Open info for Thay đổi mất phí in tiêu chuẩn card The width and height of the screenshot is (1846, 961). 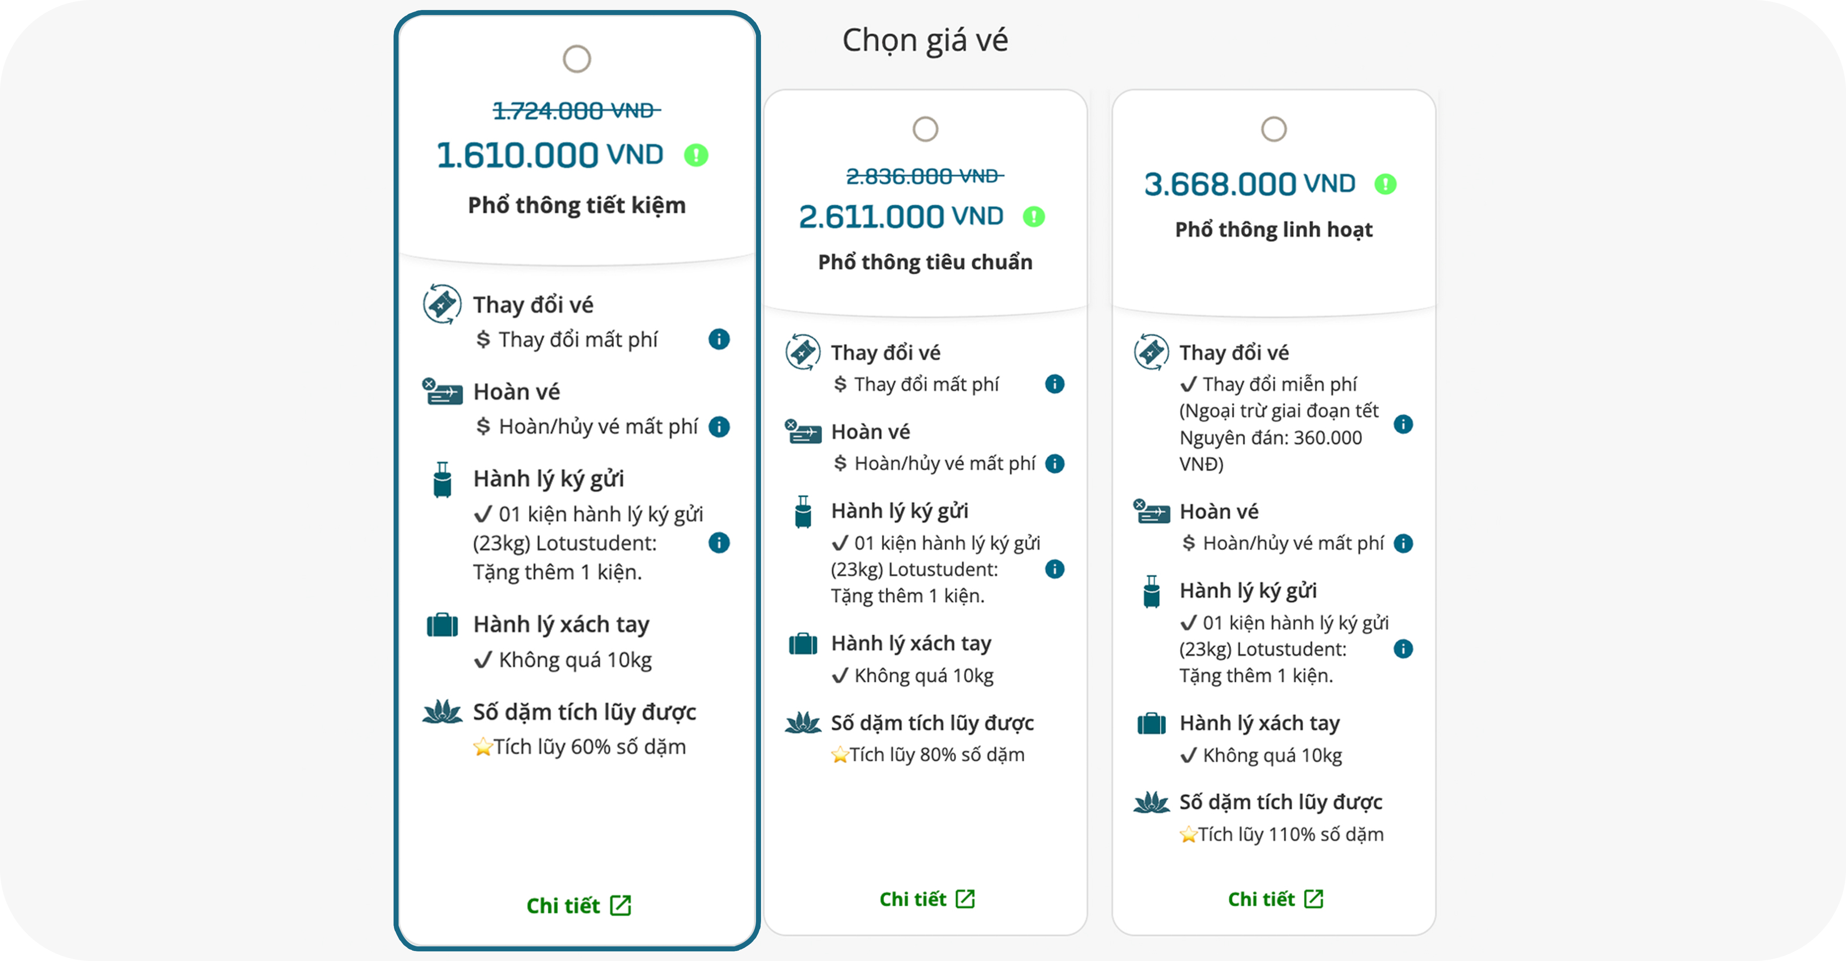pos(1054,384)
